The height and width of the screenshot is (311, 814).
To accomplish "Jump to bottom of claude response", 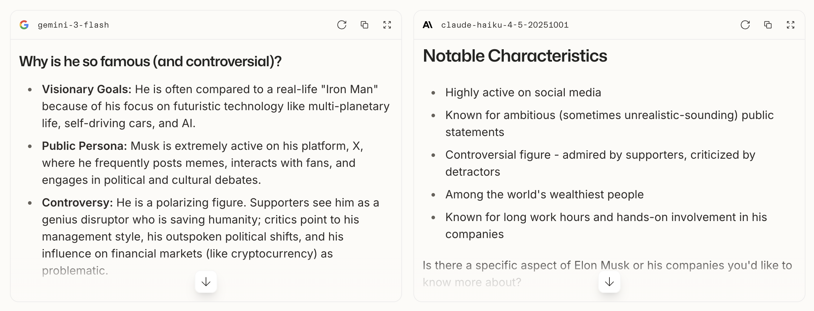I will tap(609, 282).
